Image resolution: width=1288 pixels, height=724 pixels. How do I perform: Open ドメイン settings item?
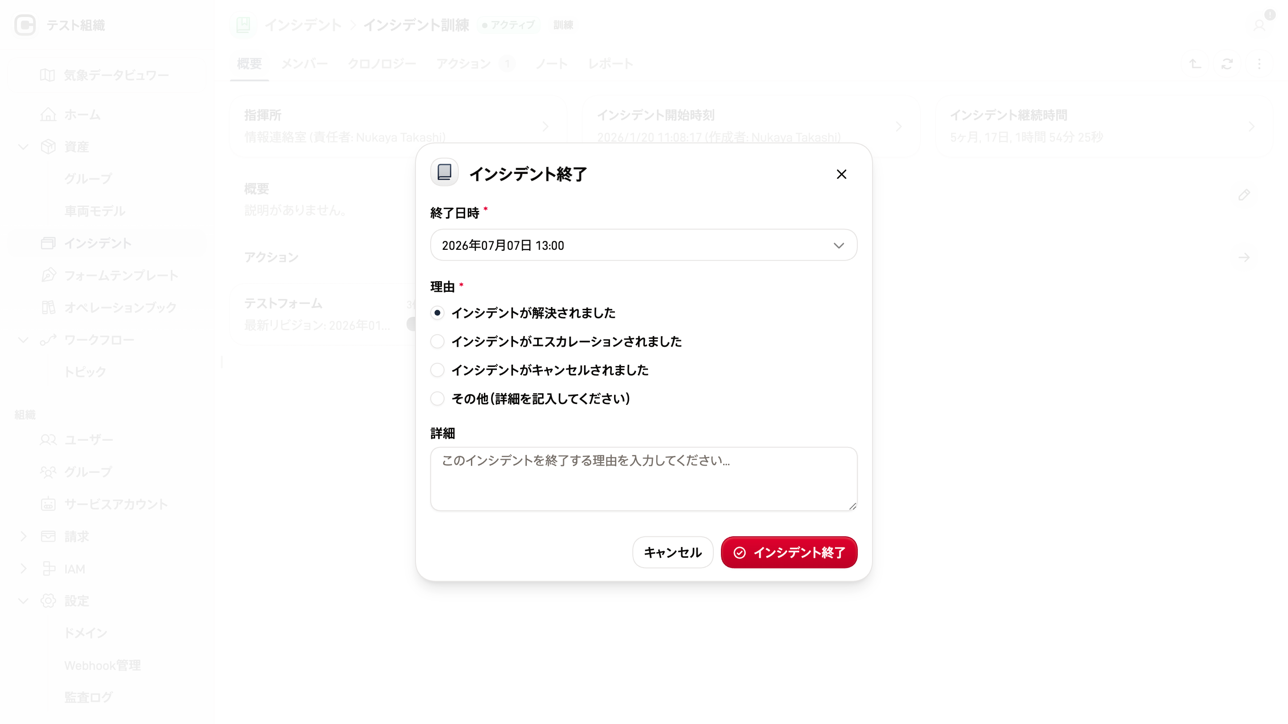tap(86, 633)
